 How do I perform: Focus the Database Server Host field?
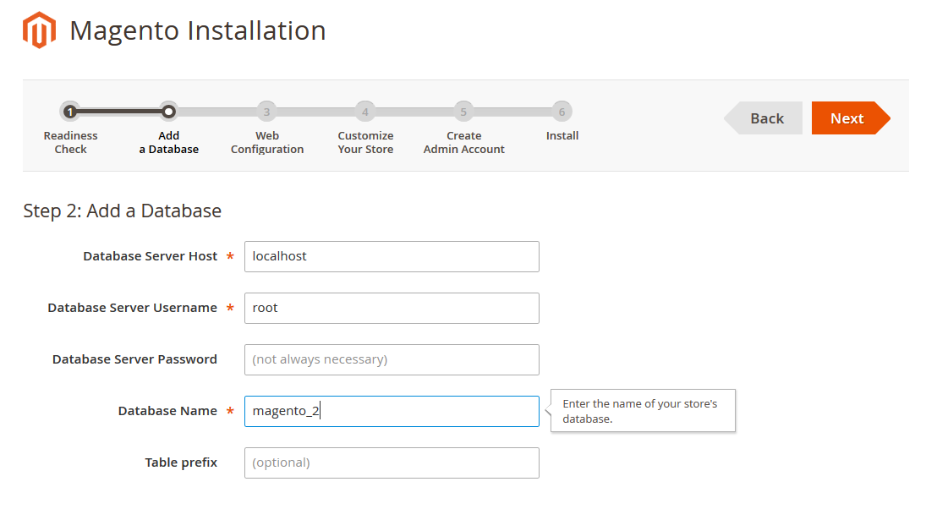[392, 256]
